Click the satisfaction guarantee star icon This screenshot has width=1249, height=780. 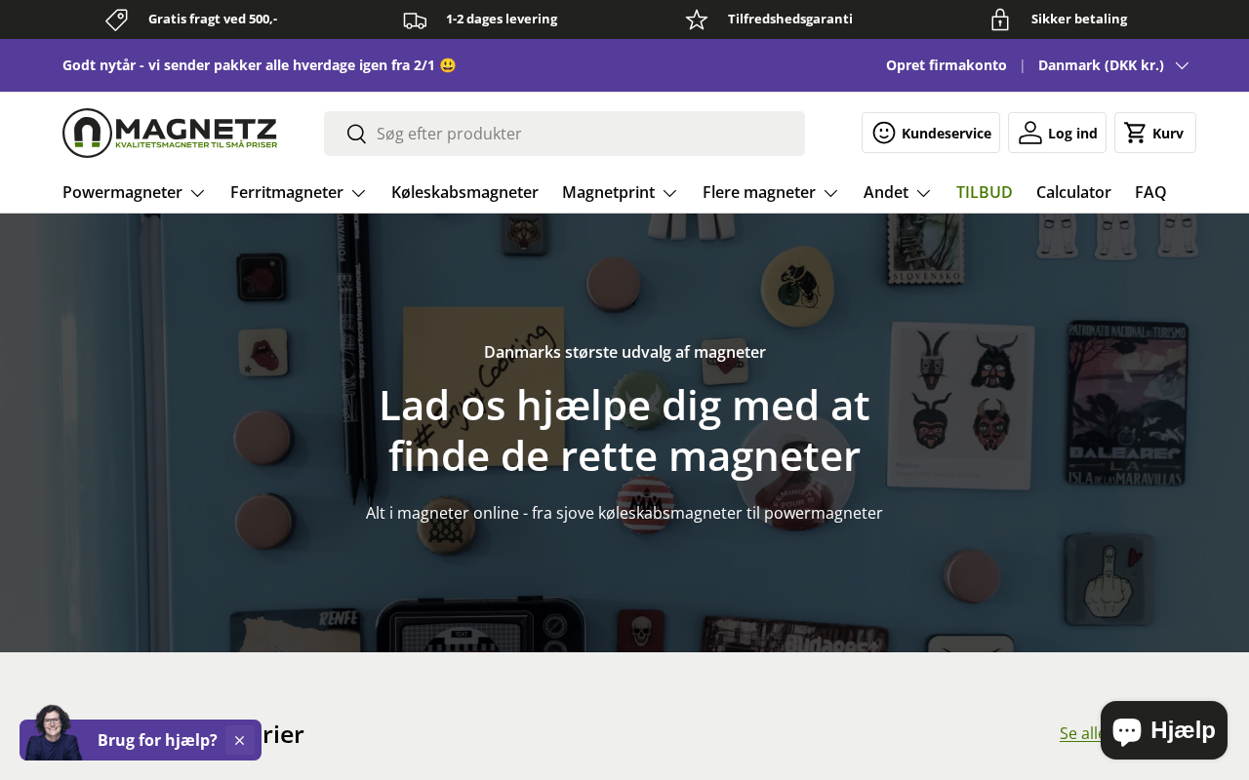[697, 19]
